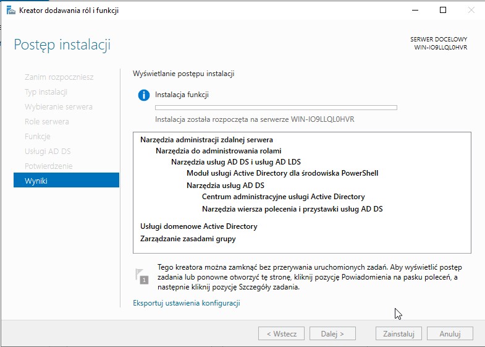The image size is (485, 347).
Task: Maximize the wizard window
Action: [x=443, y=10]
